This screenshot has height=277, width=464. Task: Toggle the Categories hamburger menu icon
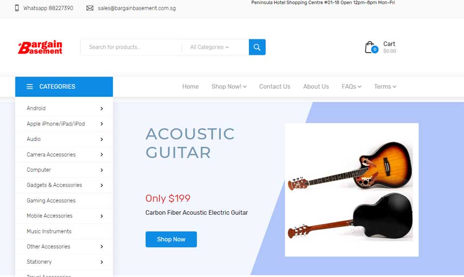[29, 86]
